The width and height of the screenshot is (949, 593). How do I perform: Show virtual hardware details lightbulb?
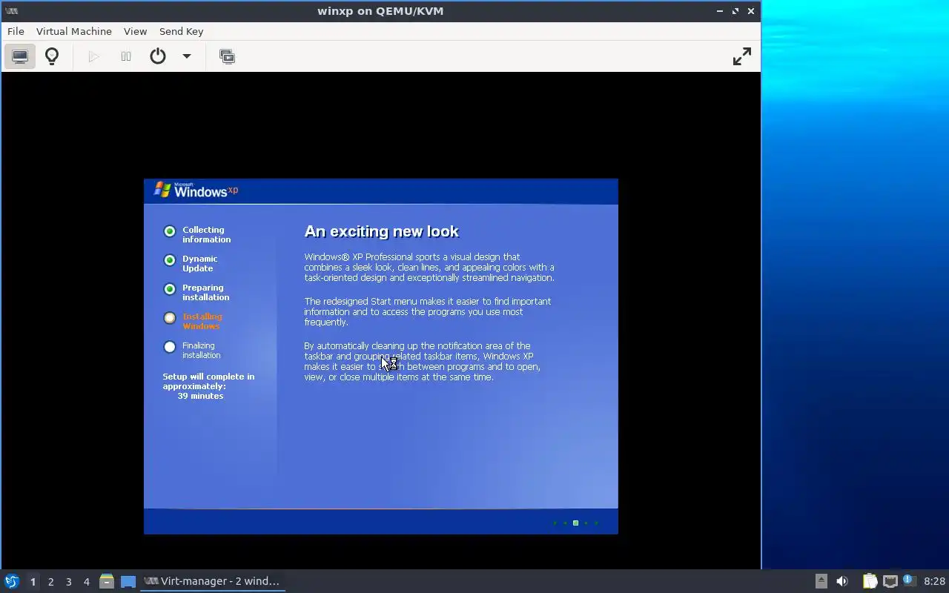pyautogui.click(x=52, y=56)
